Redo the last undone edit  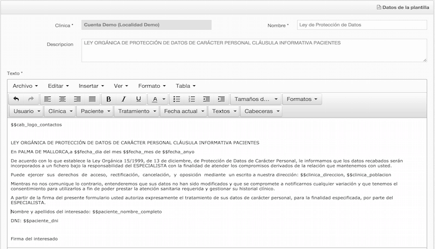point(31,99)
